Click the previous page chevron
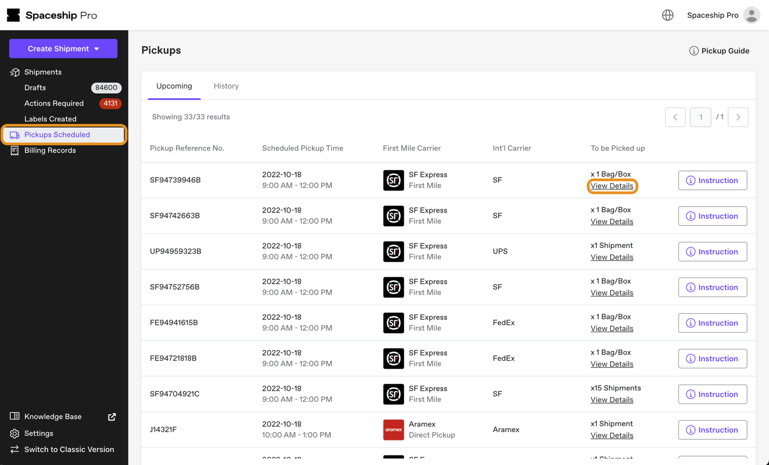This screenshot has width=769, height=465. (x=675, y=117)
